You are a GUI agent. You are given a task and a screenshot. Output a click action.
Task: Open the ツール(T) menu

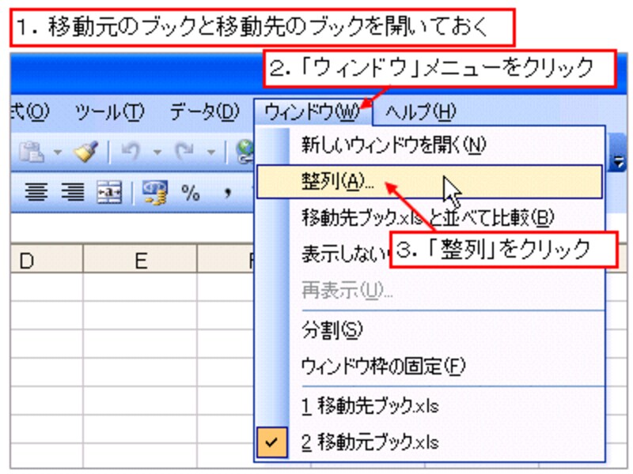click(x=109, y=111)
